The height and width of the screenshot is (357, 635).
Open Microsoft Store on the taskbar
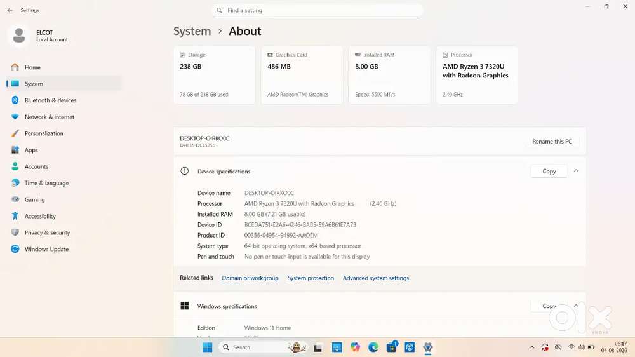pos(392,347)
